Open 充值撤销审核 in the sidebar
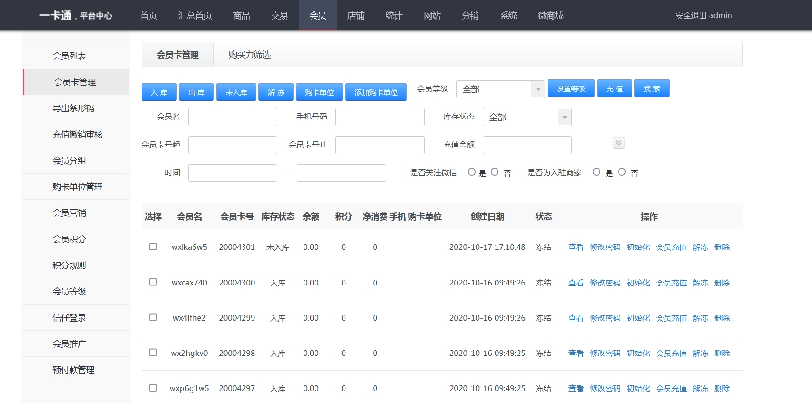The width and height of the screenshot is (812, 403). (x=76, y=134)
